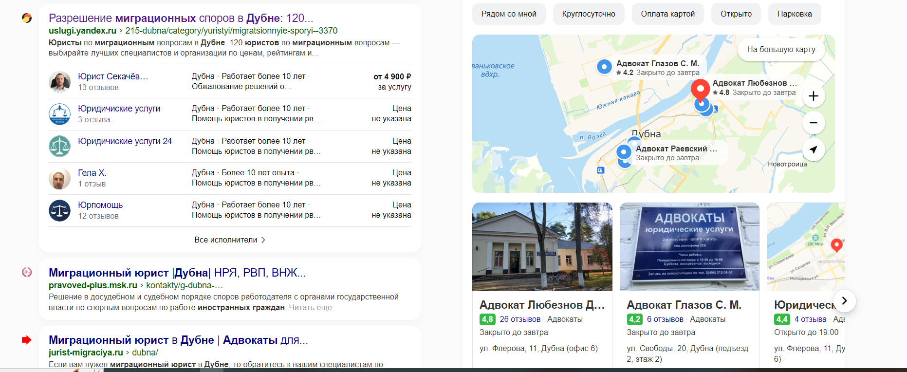This screenshot has width=907, height=372.
Task: Click the map label Адвокат Любезнов …
Action: pos(755,83)
